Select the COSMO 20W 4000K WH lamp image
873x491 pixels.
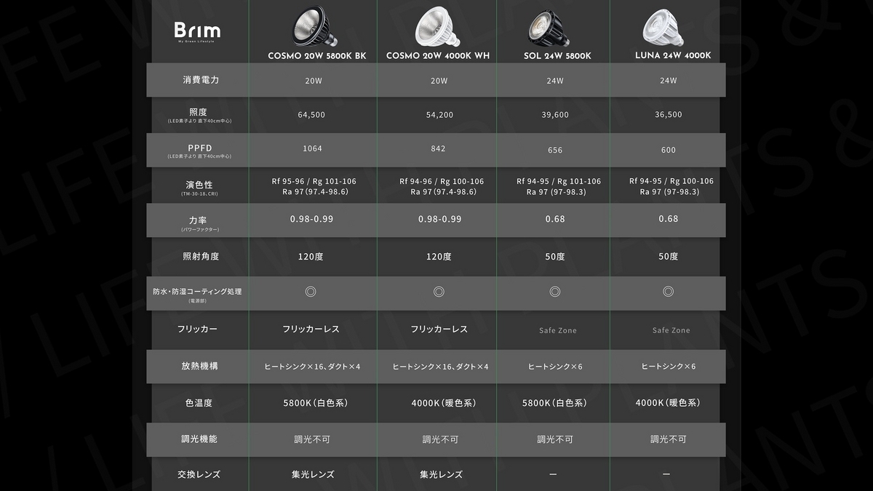(x=438, y=26)
